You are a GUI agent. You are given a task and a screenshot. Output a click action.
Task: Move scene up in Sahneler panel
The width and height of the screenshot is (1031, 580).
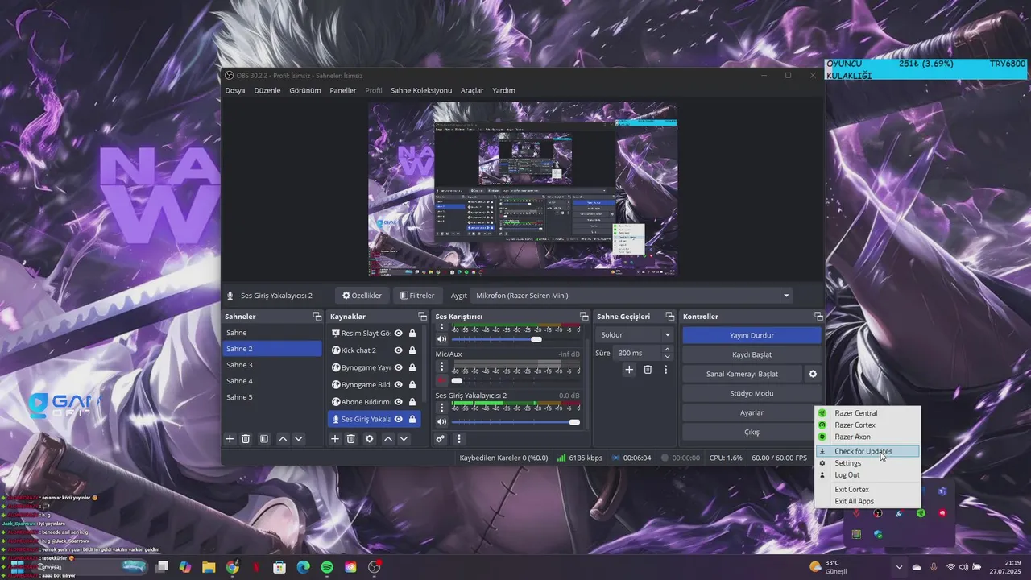pos(283,439)
